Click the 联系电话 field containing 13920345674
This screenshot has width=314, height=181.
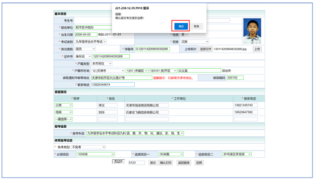point(113,85)
